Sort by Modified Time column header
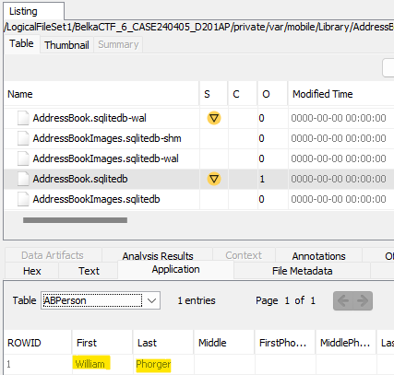 coord(340,94)
